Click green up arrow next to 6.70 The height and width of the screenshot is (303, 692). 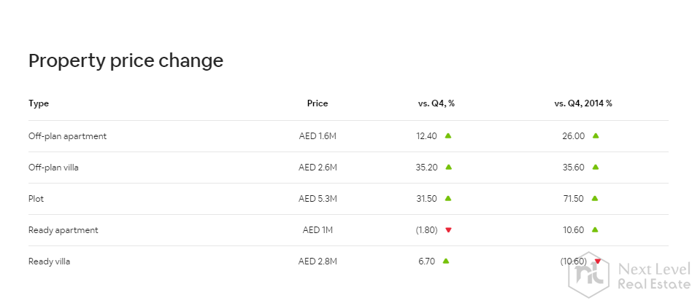click(445, 261)
